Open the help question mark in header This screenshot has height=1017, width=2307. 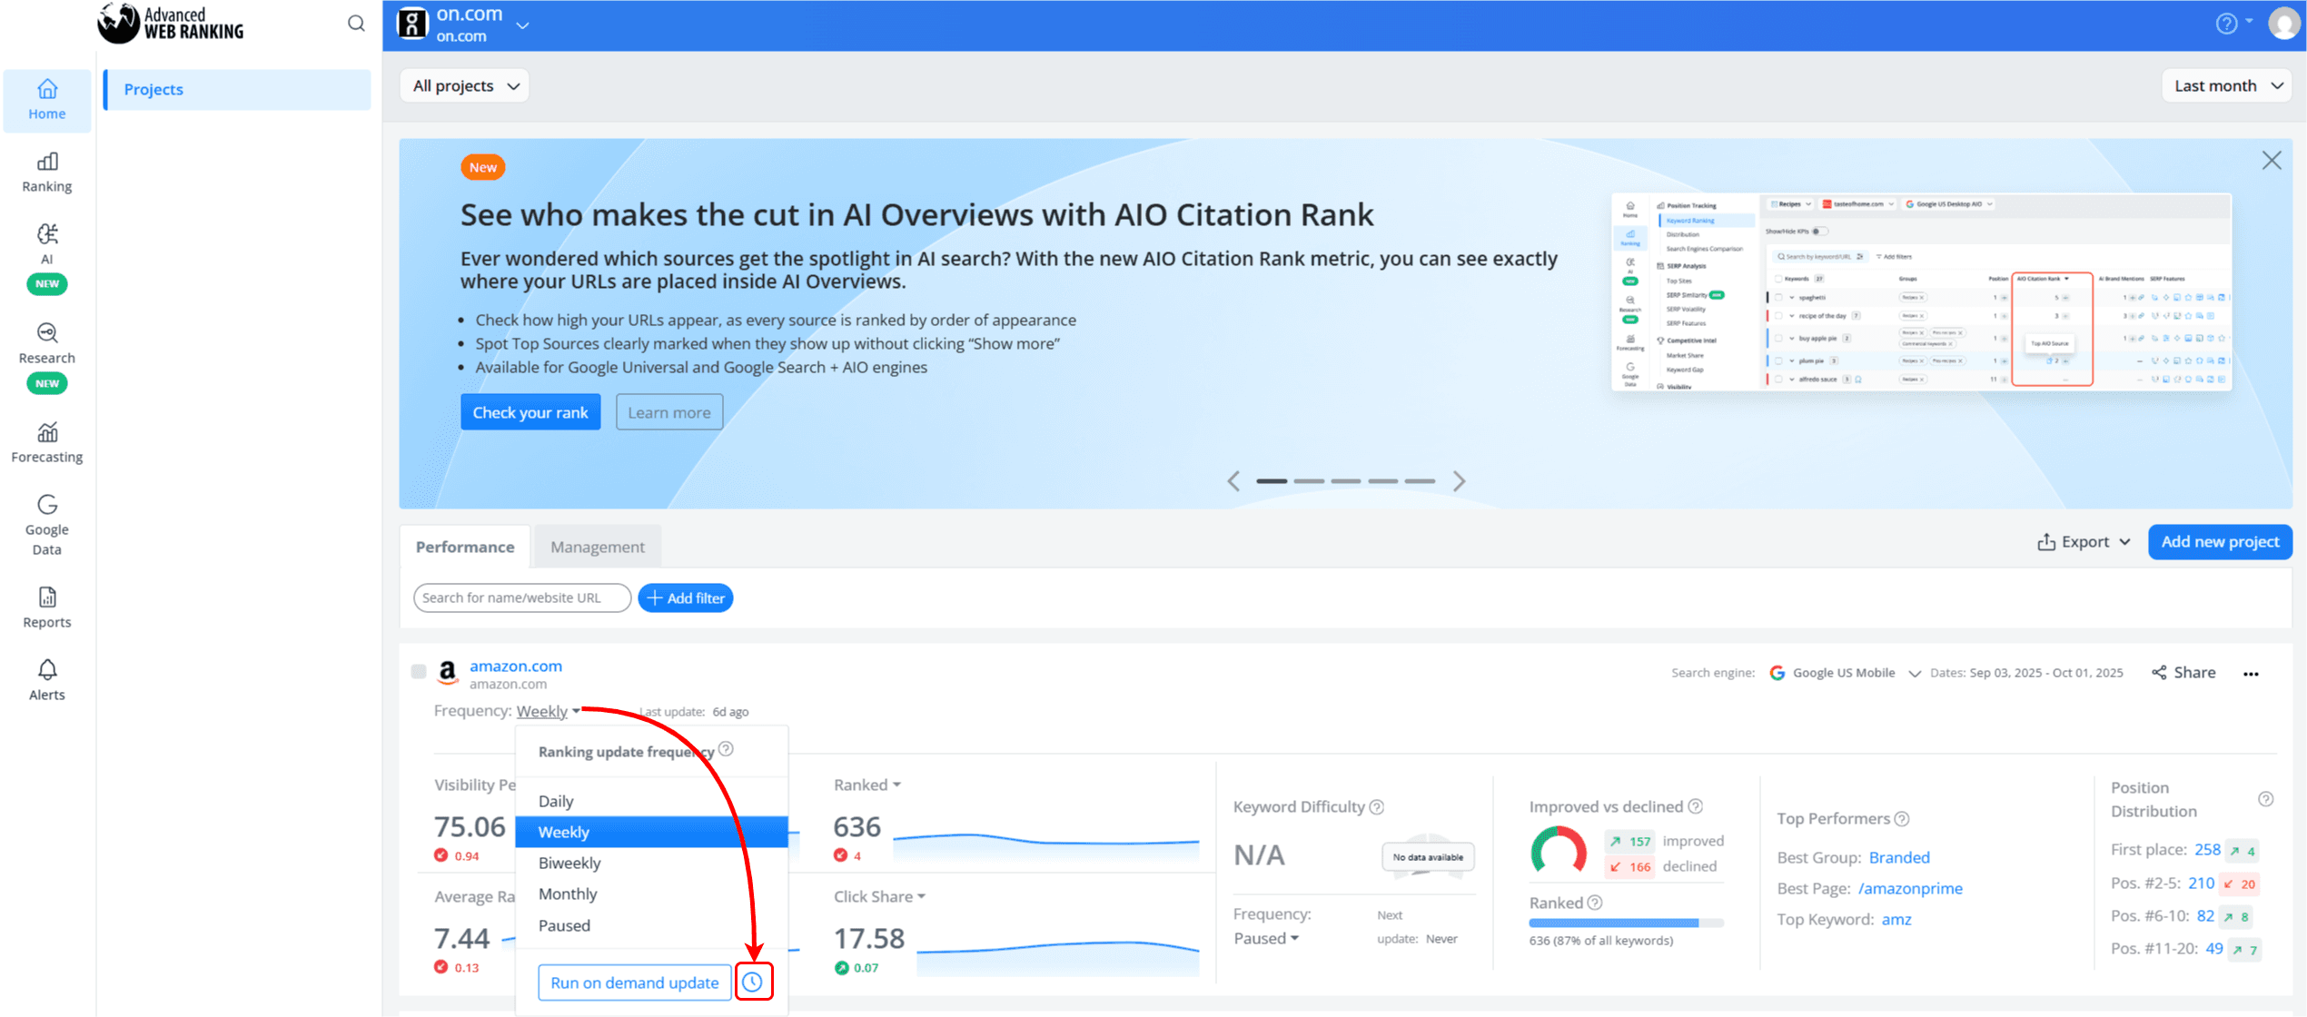(2226, 24)
